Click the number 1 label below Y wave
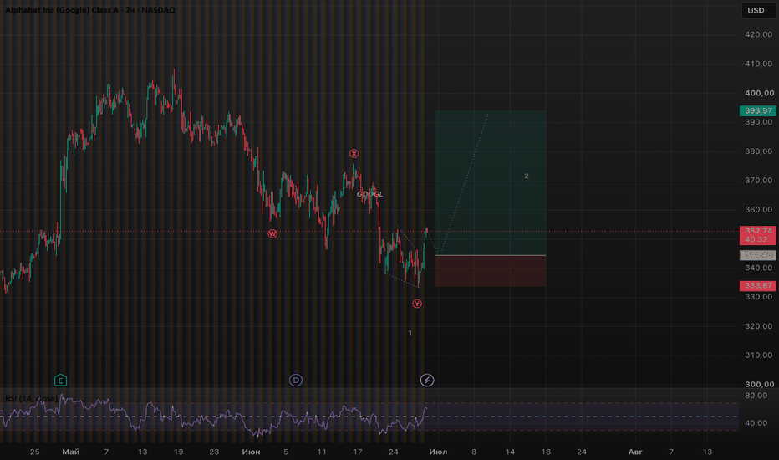 coord(410,333)
